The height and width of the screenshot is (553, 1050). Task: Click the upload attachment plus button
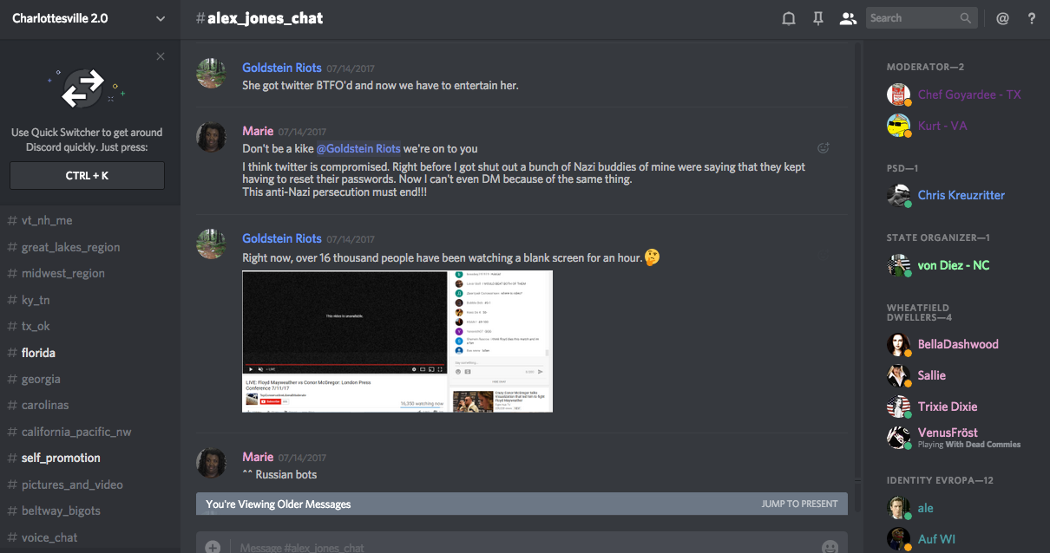pyautogui.click(x=213, y=547)
